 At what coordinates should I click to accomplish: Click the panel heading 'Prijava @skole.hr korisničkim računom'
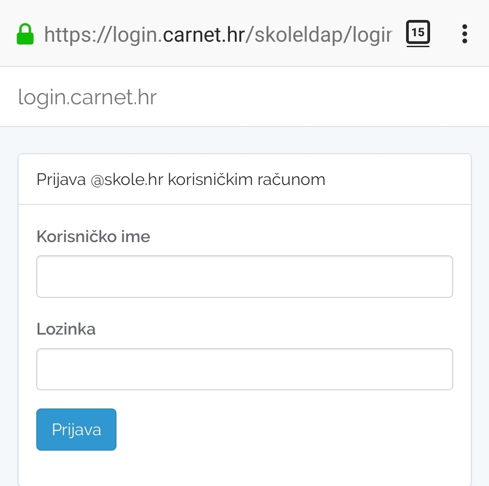[x=180, y=180]
